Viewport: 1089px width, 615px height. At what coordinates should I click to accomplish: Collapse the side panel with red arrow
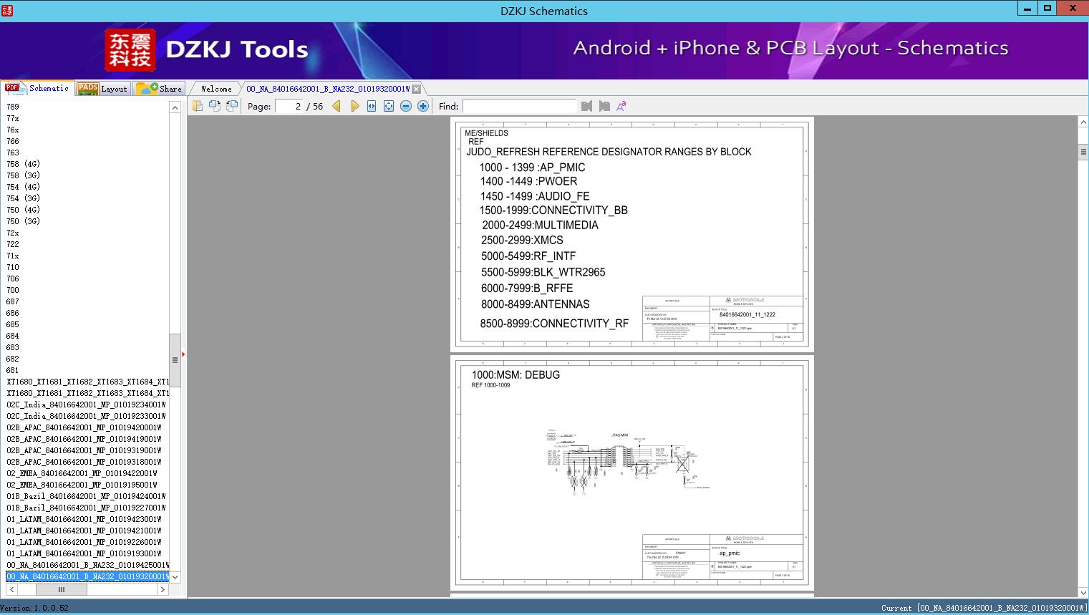click(x=183, y=354)
